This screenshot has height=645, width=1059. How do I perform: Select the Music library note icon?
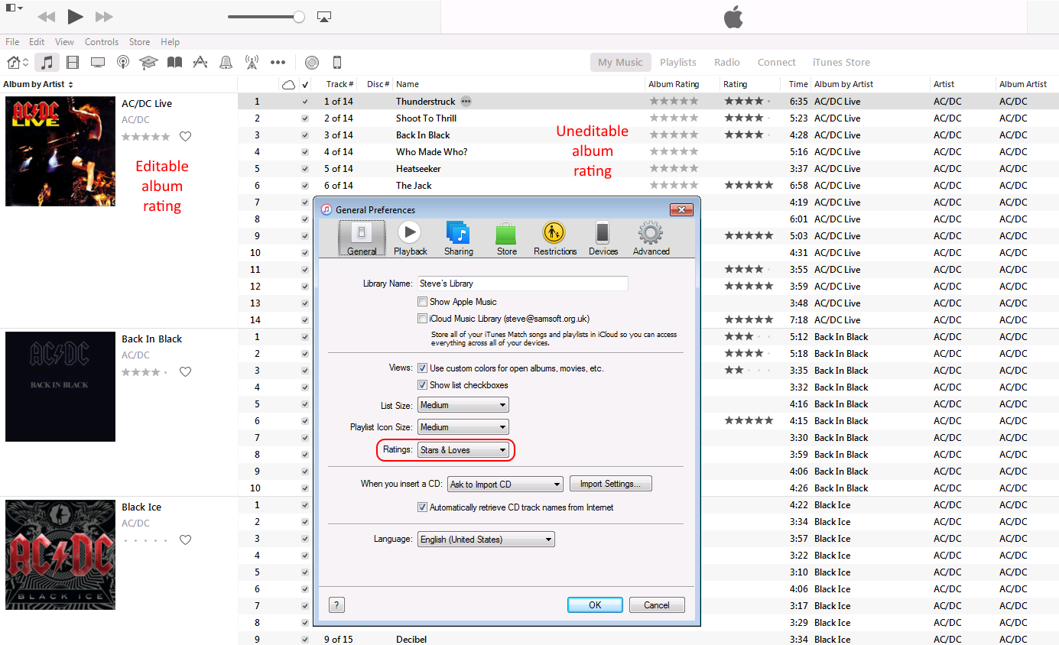47,63
